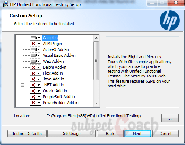
Task: Browse for install location with ... button
Action: 170,118
